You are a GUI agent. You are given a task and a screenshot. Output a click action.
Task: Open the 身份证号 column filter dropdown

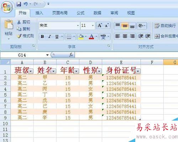138,71
